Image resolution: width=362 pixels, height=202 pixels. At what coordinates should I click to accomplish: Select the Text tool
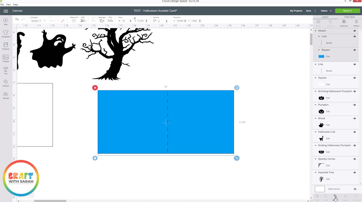click(x=6, y=71)
